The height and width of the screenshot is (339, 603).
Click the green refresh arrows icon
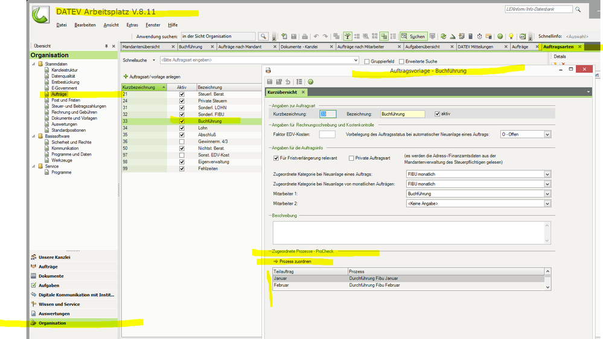click(x=444, y=36)
